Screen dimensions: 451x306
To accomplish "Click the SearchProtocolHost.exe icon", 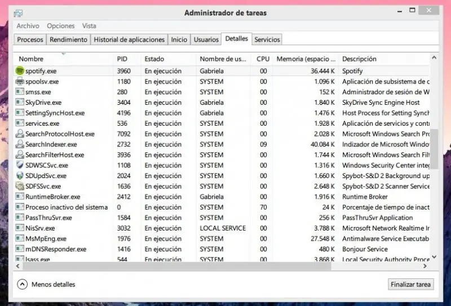I will tap(20, 134).
